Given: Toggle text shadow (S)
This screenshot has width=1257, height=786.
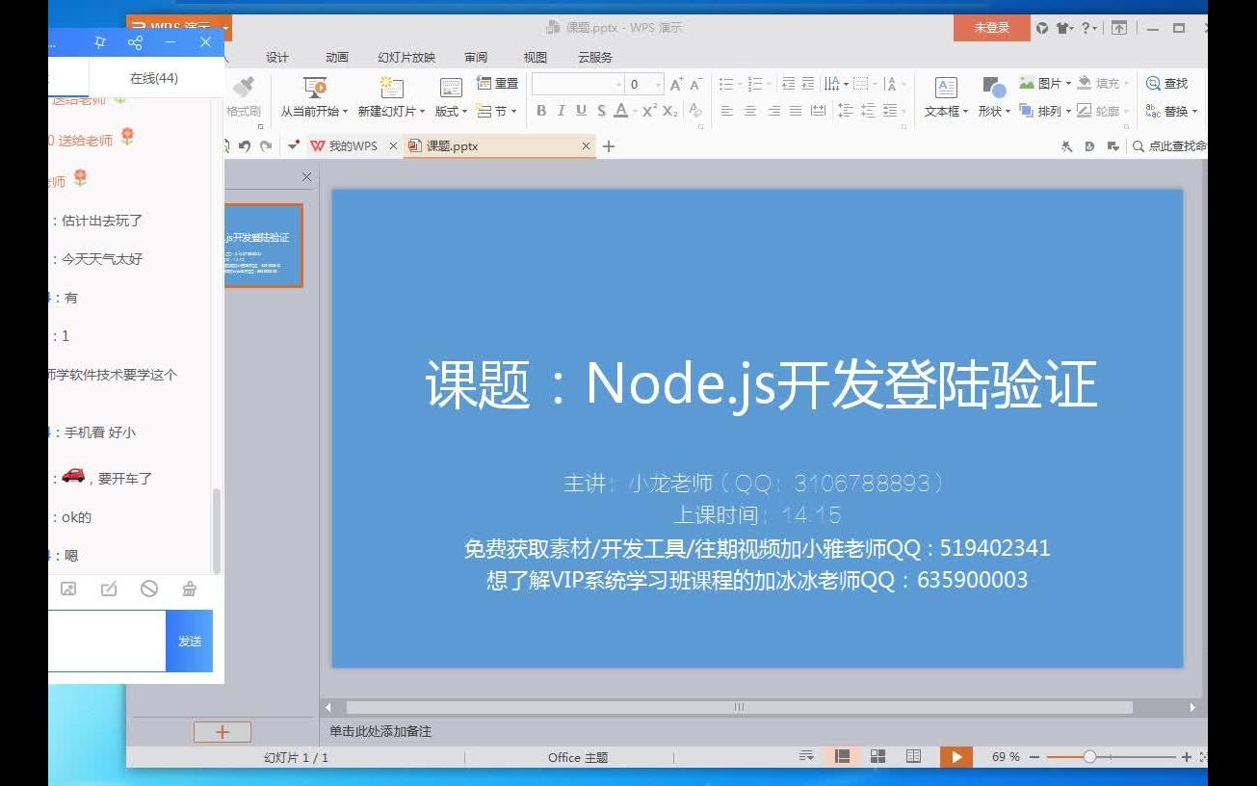Looking at the screenshot, I should (x=601, y=111).
